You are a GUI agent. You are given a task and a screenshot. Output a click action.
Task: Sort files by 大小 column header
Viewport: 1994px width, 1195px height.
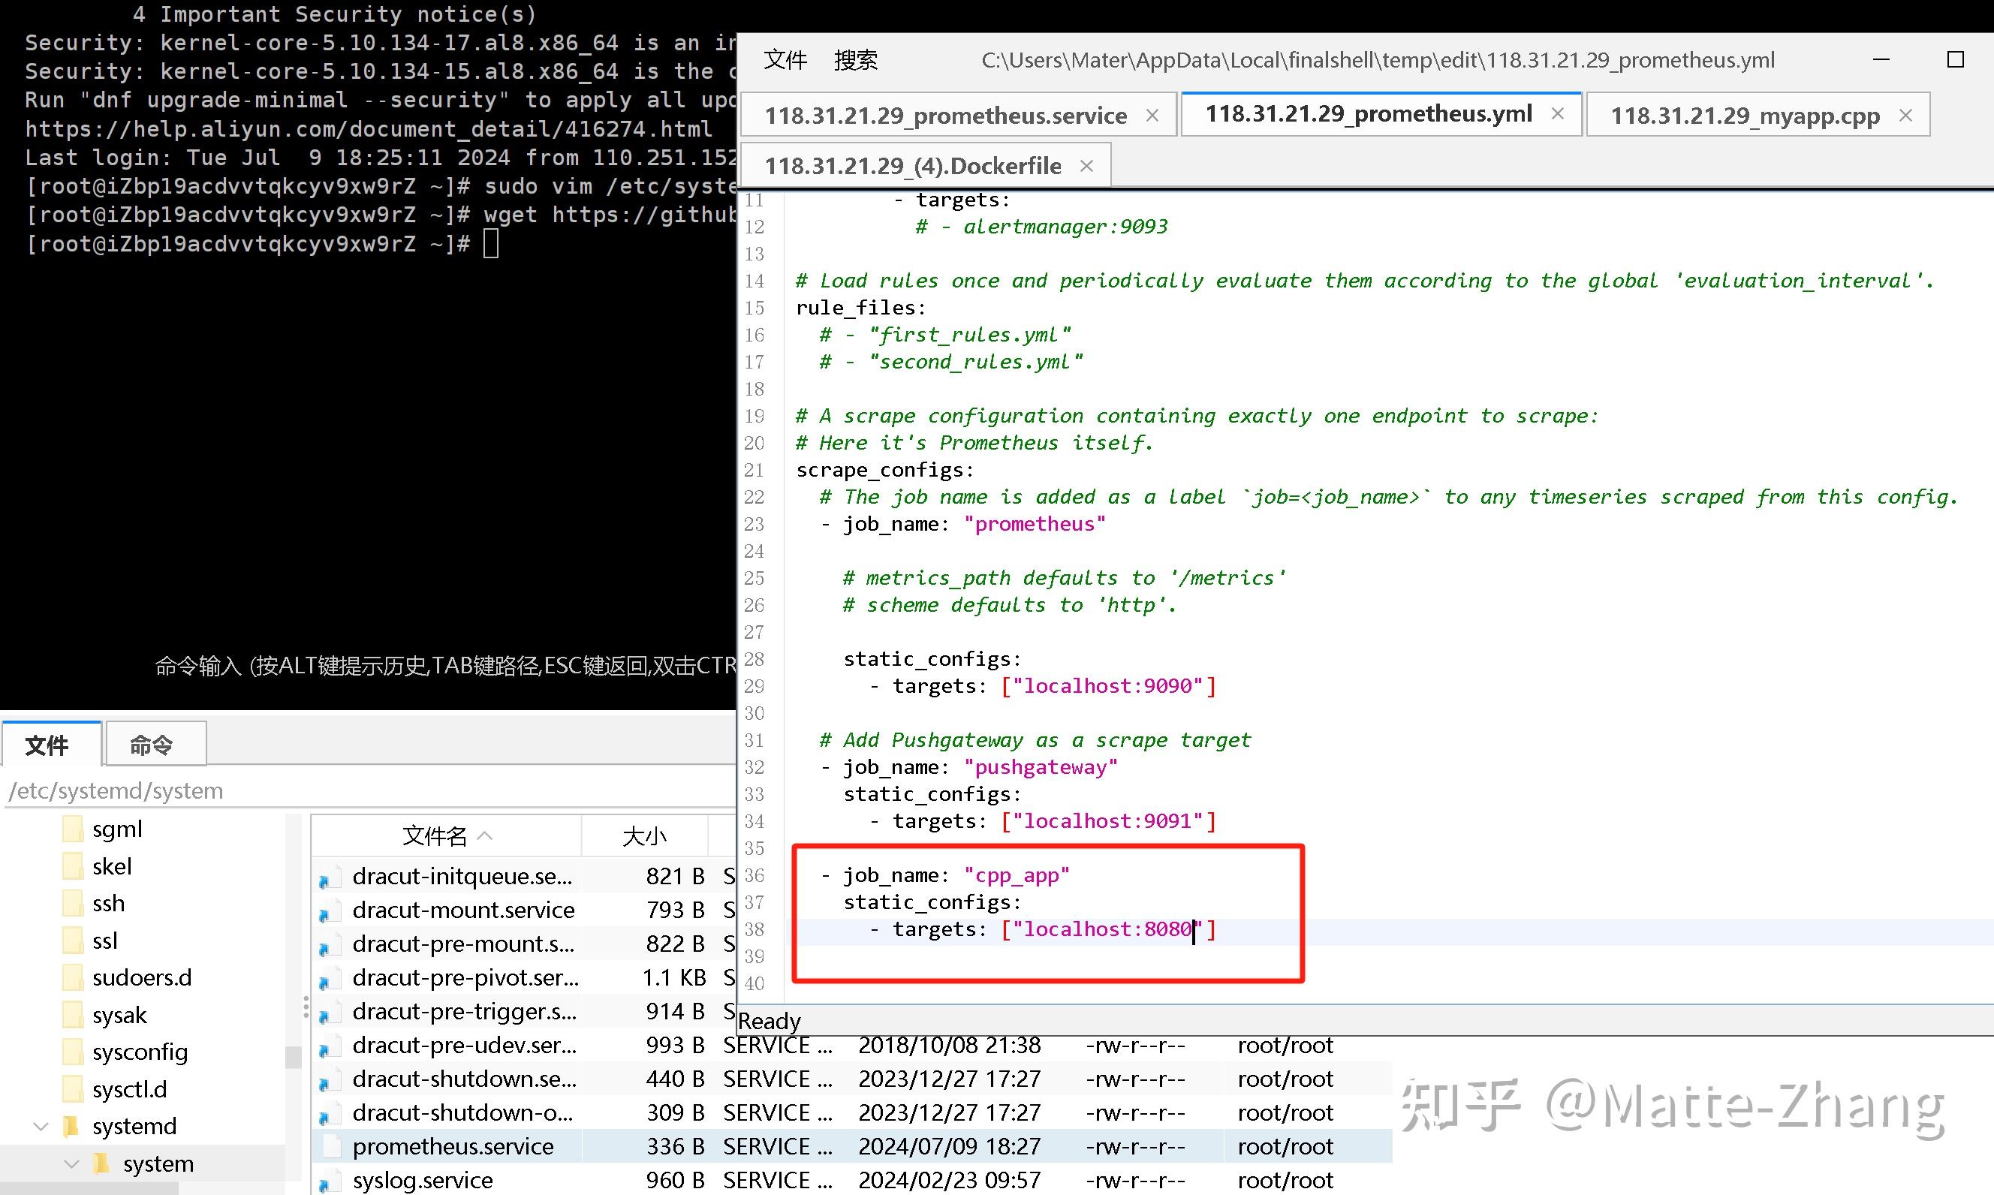click(643, 836)
